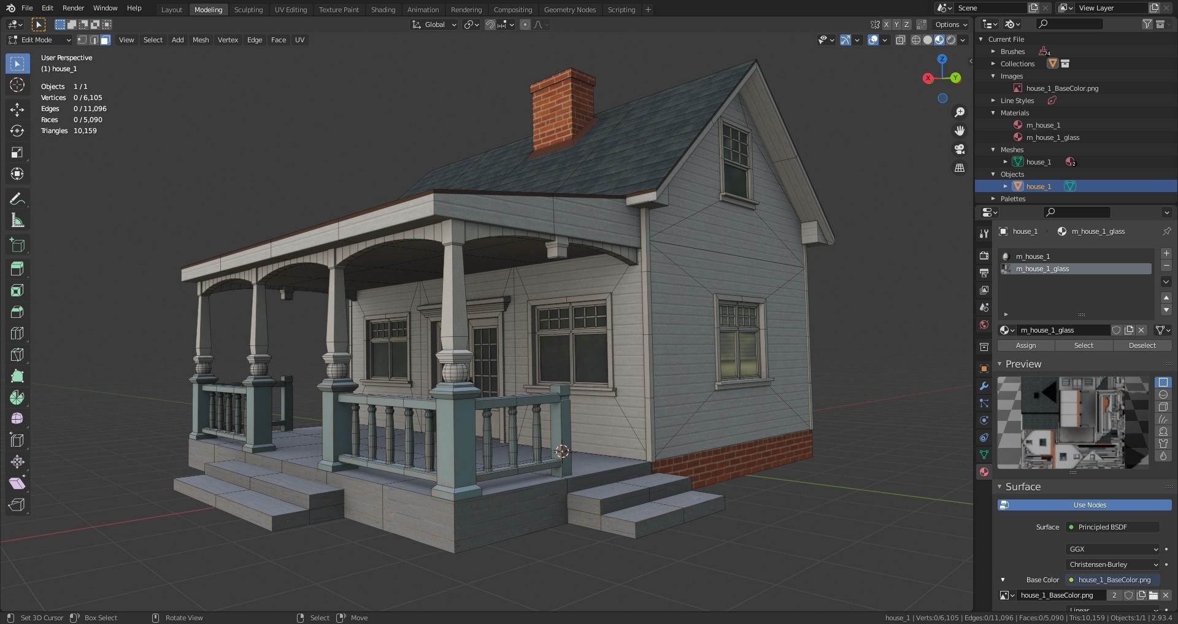Screen dimensions: 1178x624
Task: Open the Render properties tab
Action: tap(984, 255)
